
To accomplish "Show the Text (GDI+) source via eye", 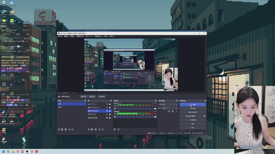I will [107, 104].
